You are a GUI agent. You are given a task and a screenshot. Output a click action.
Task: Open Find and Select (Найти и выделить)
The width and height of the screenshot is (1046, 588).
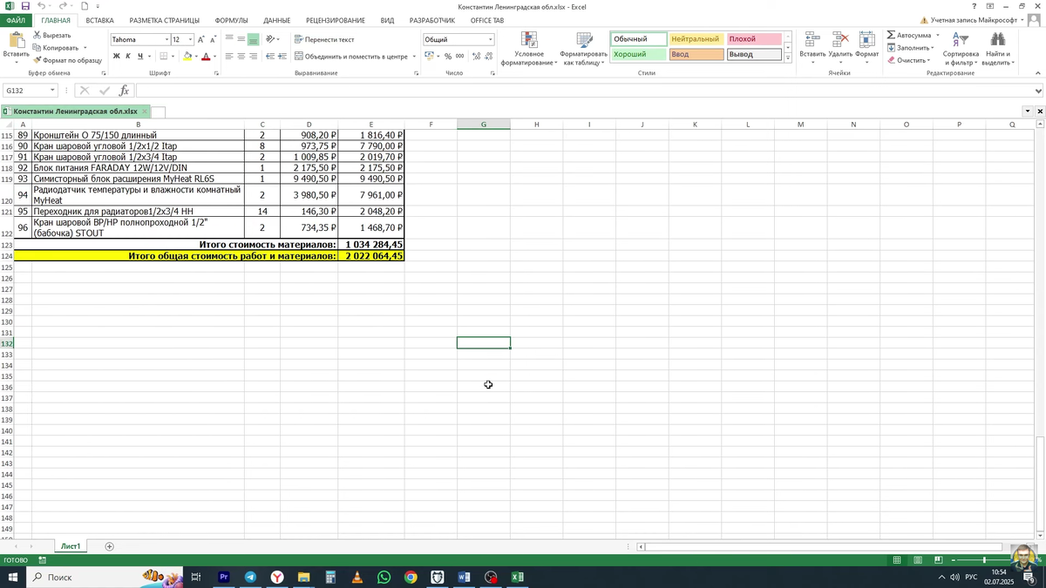point(998,49)
